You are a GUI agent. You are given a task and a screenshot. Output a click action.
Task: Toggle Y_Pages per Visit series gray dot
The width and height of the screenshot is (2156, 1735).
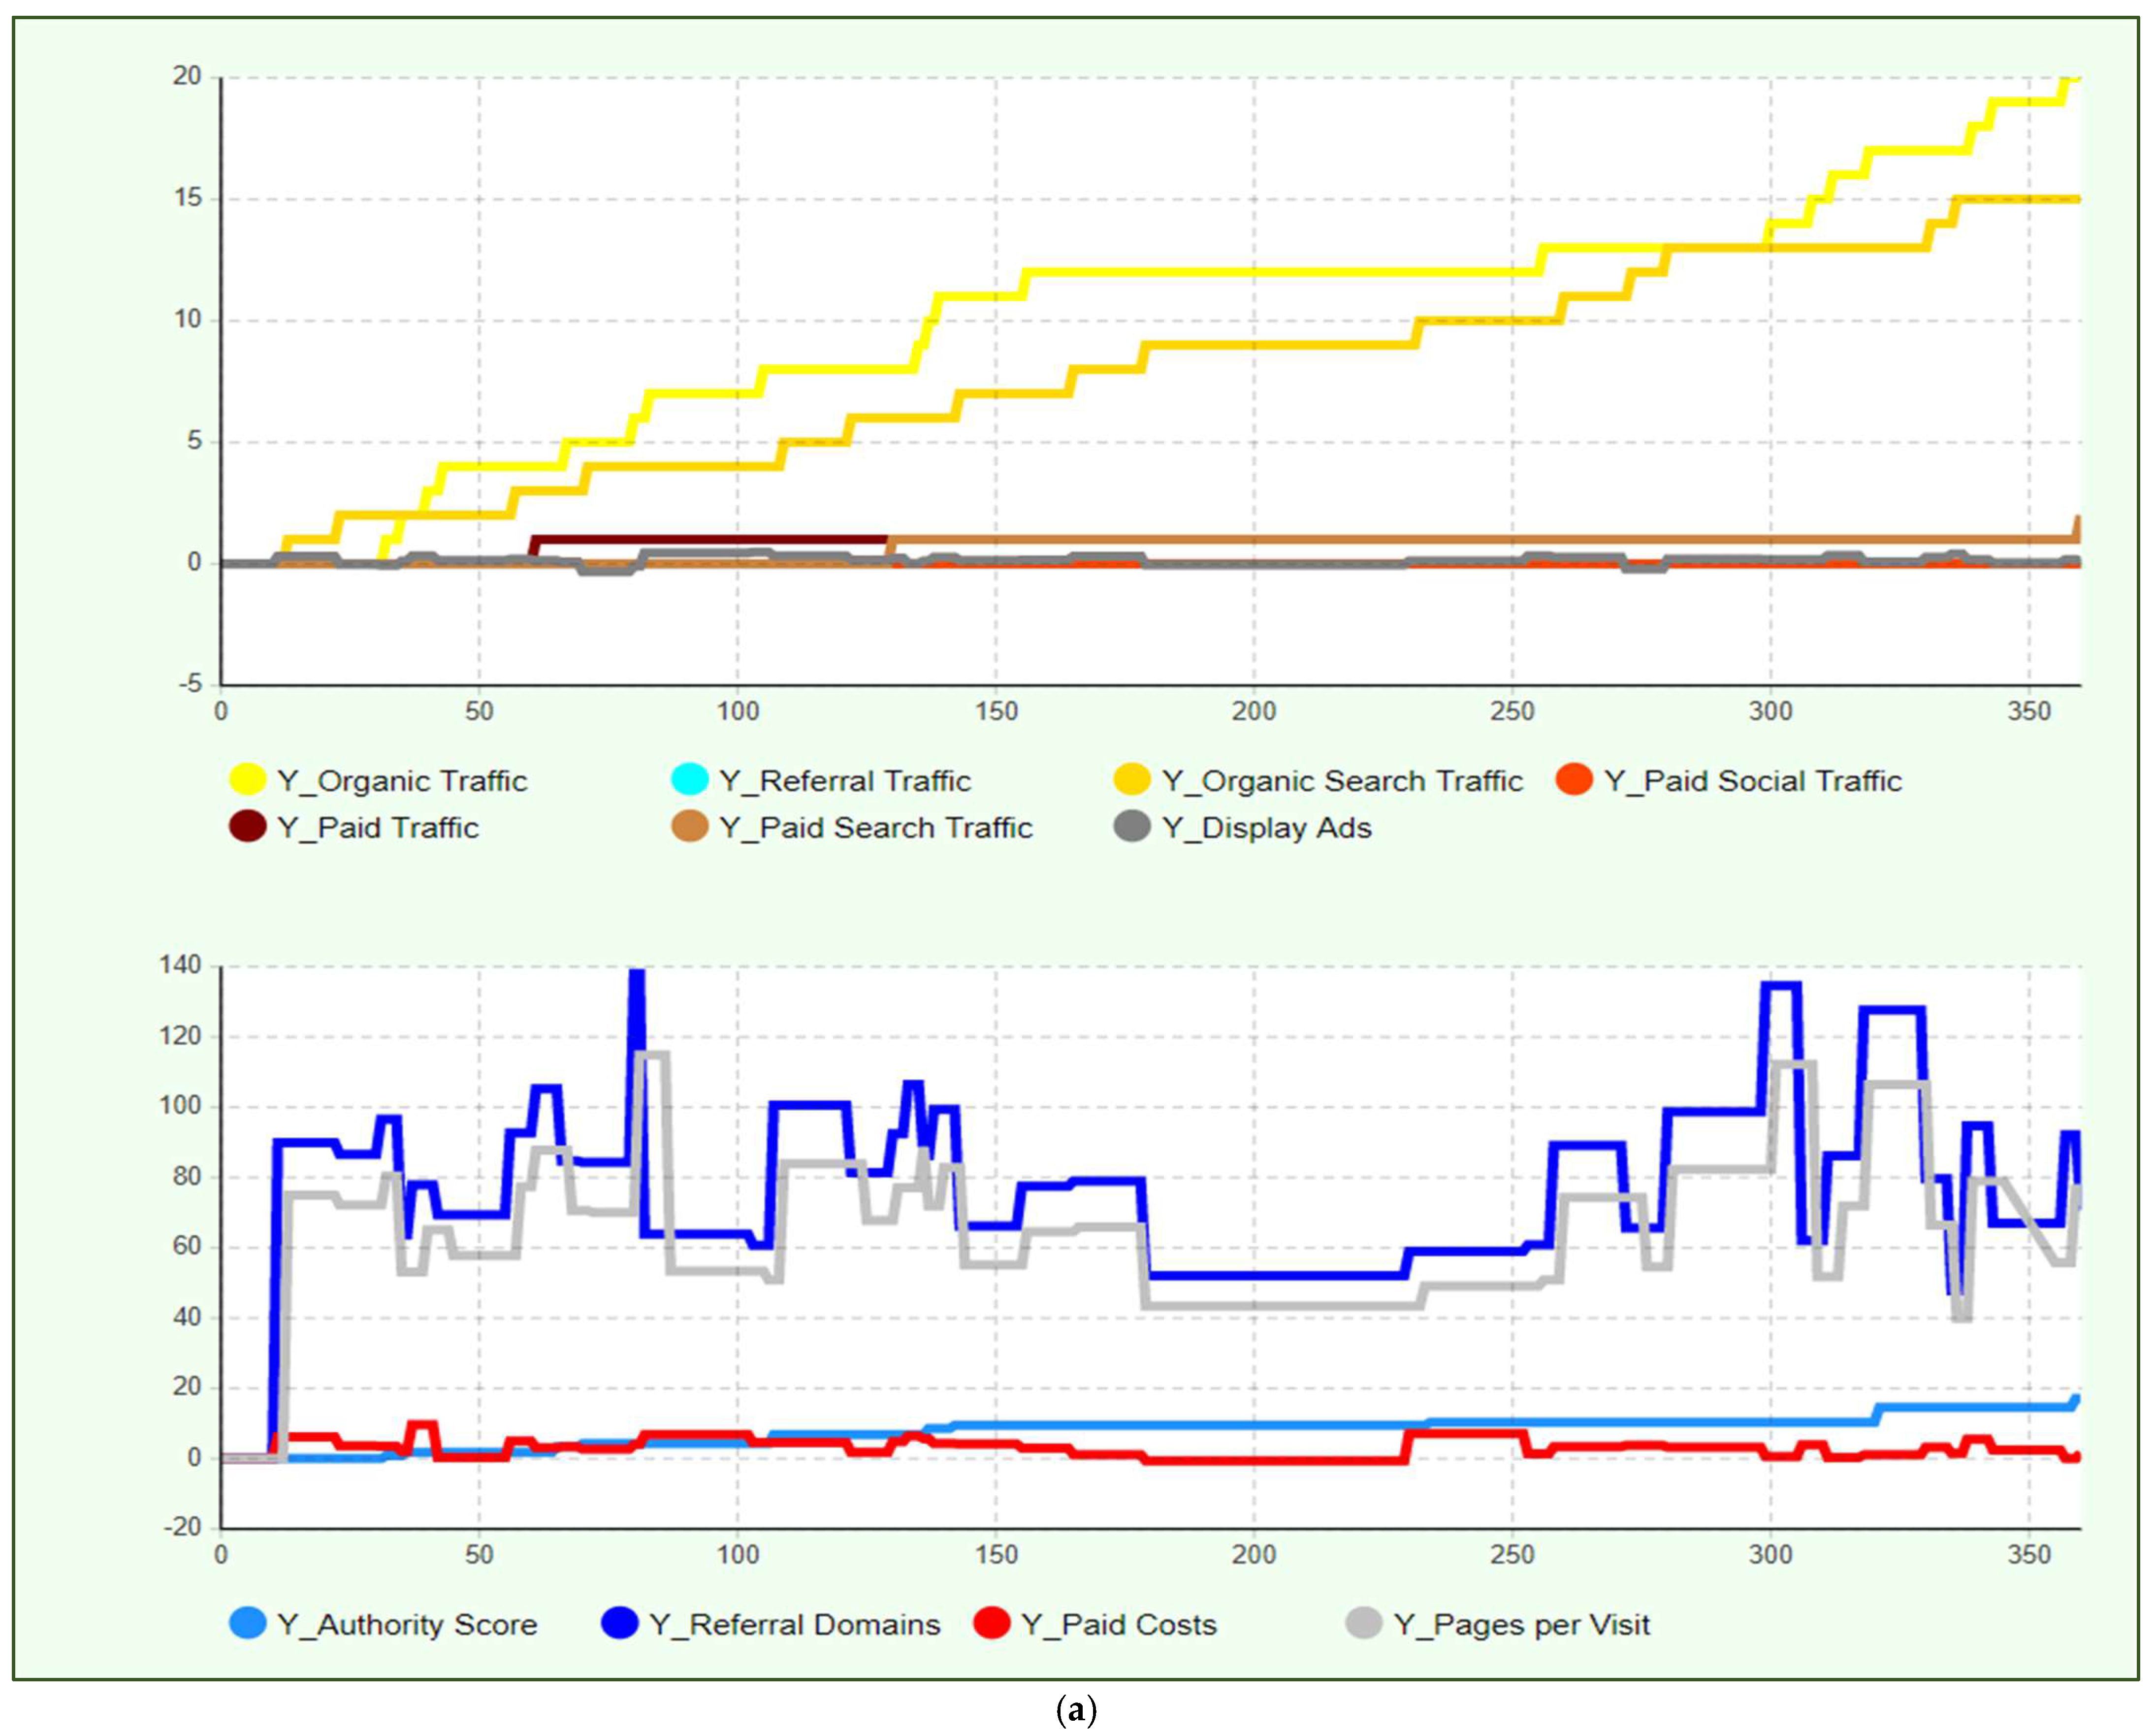(x=1364, y=1623)
